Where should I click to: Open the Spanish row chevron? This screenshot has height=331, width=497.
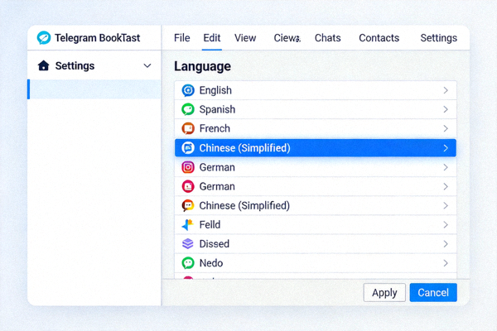click(x=446, y=109)
